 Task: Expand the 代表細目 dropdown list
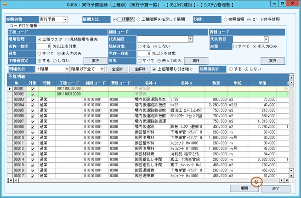click(190, 40)
